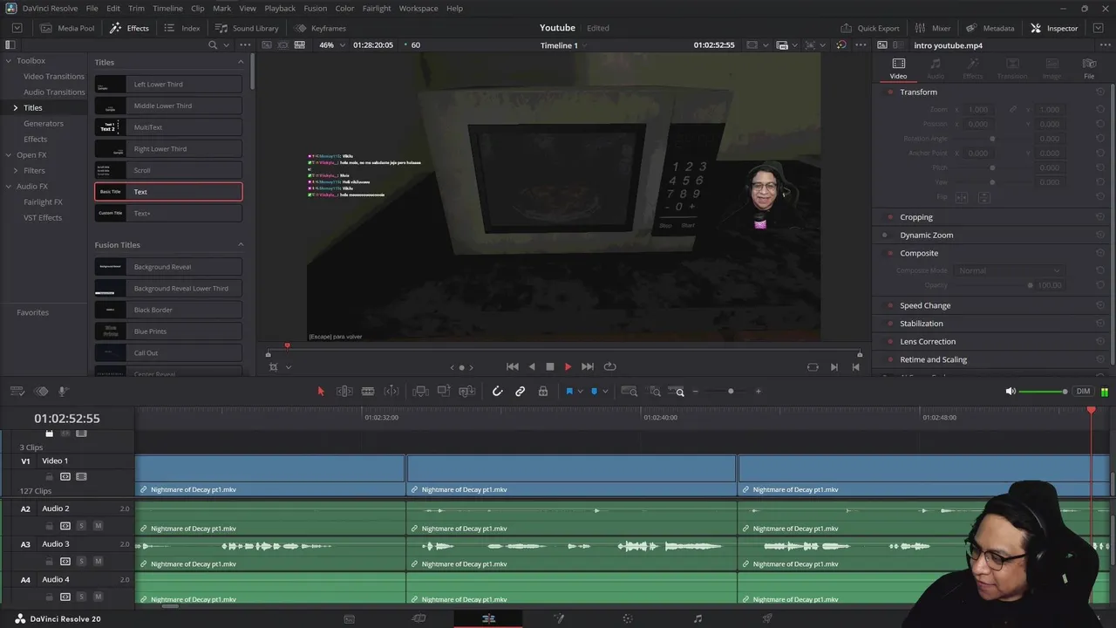Solo the Audio 2 track
The image size is (1116, 628).
coord(81,526)
